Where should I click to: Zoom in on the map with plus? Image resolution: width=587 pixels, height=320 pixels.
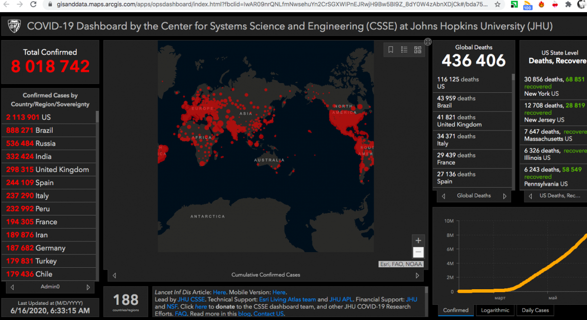click(x=418, y=240)
